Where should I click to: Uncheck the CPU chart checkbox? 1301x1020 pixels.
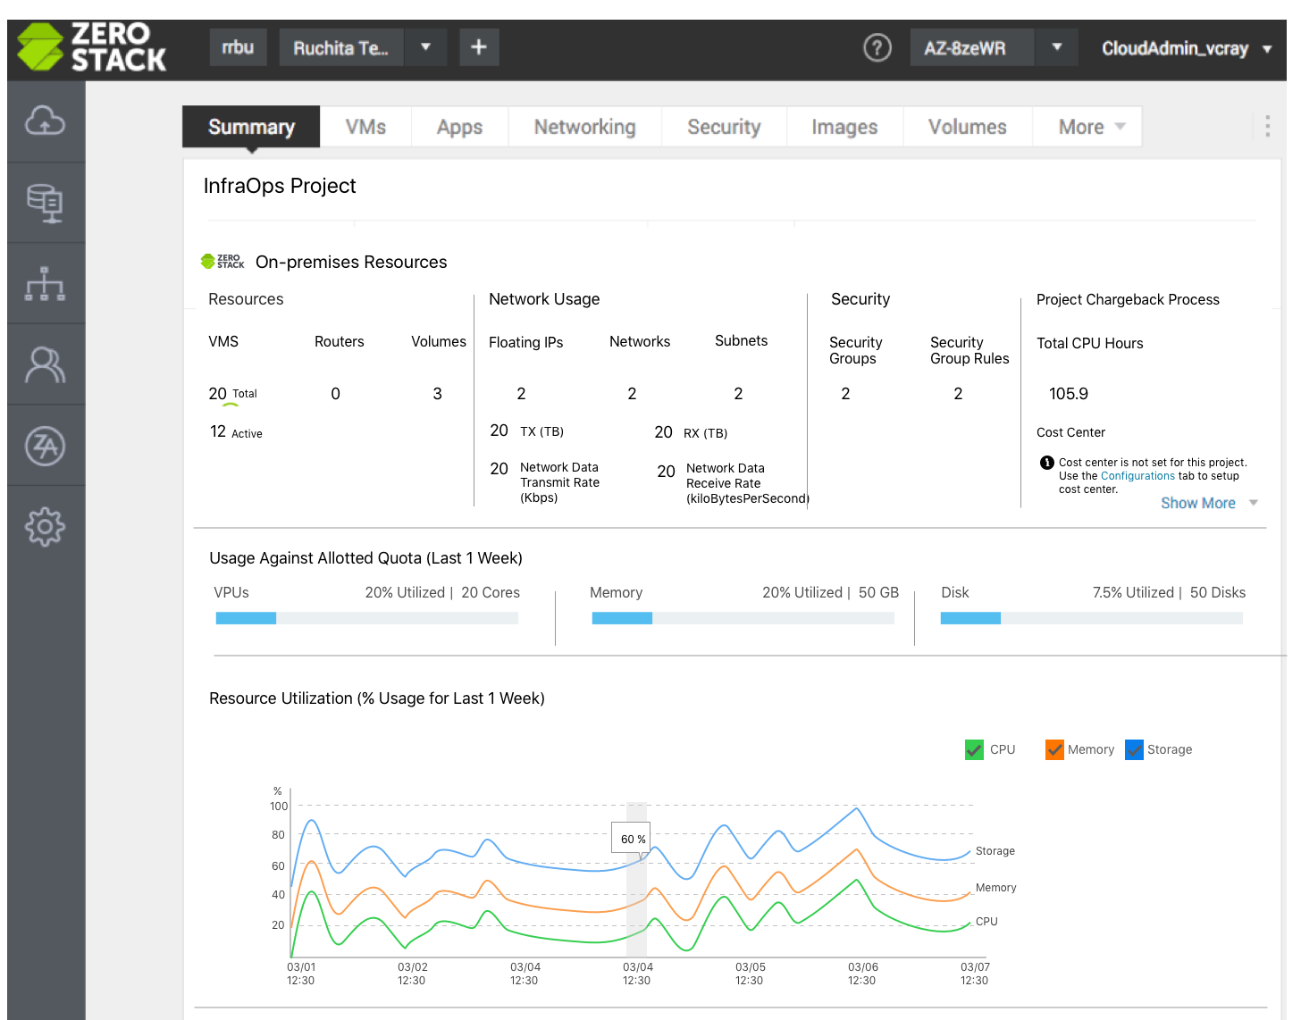tap(974, 749)
